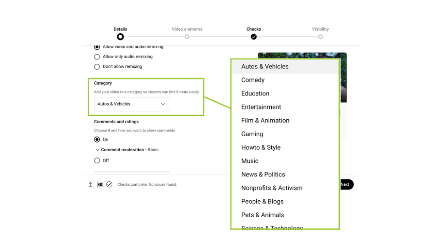The image size is (441, 252).
Task: Select Education in the category list
Action: click(255, 93)
